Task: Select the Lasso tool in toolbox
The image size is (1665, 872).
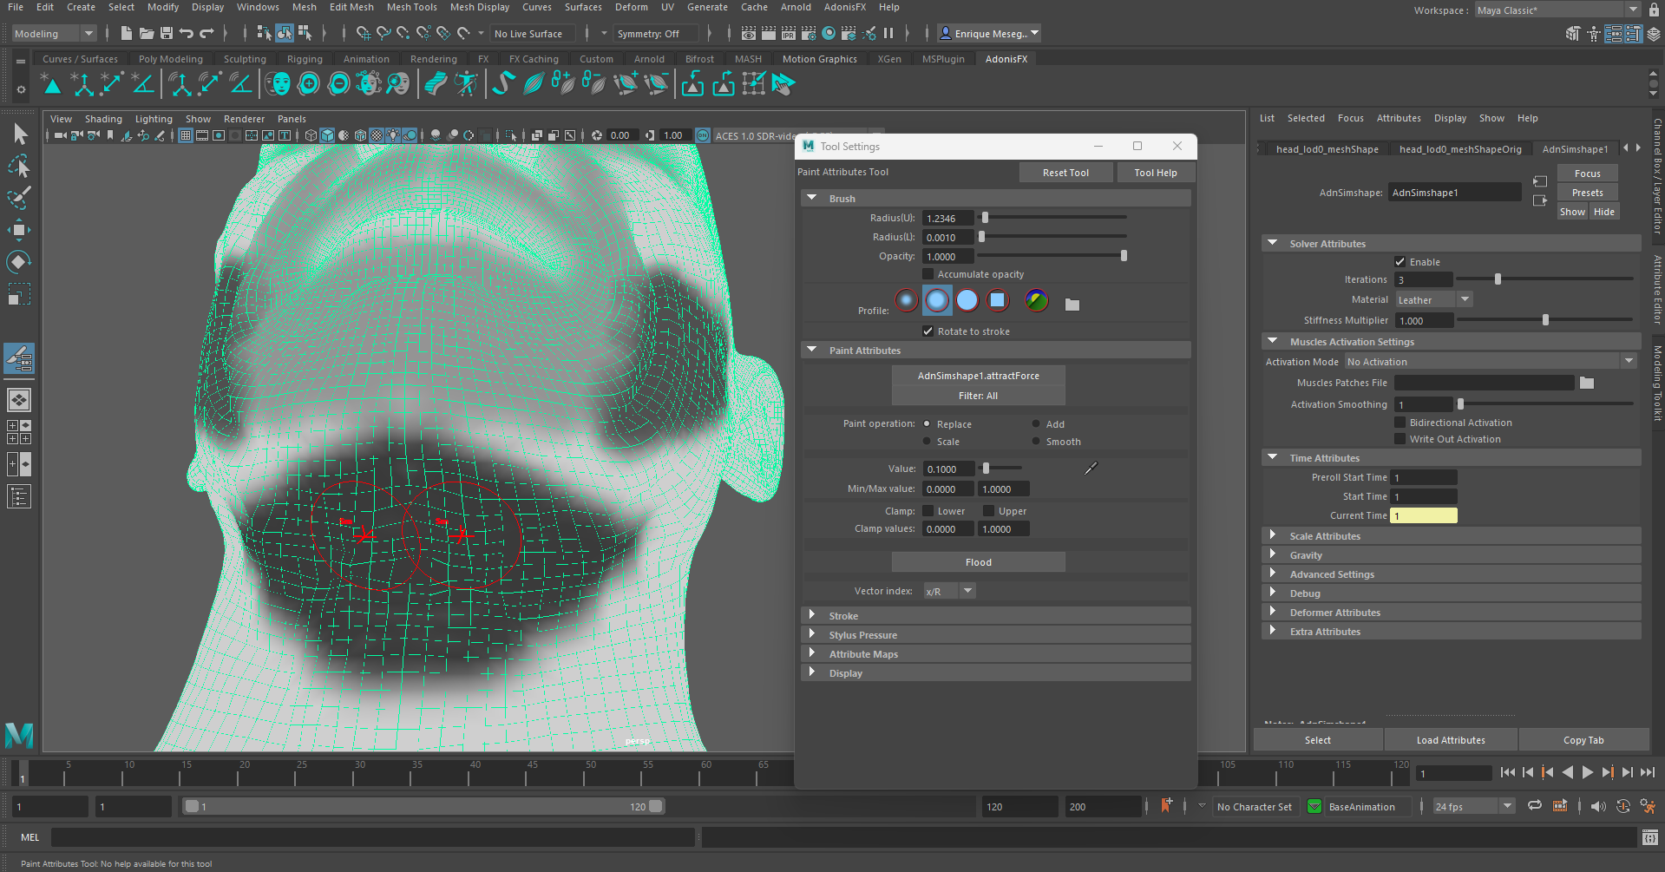Action: pyautogui.click(x=19, y=165)
